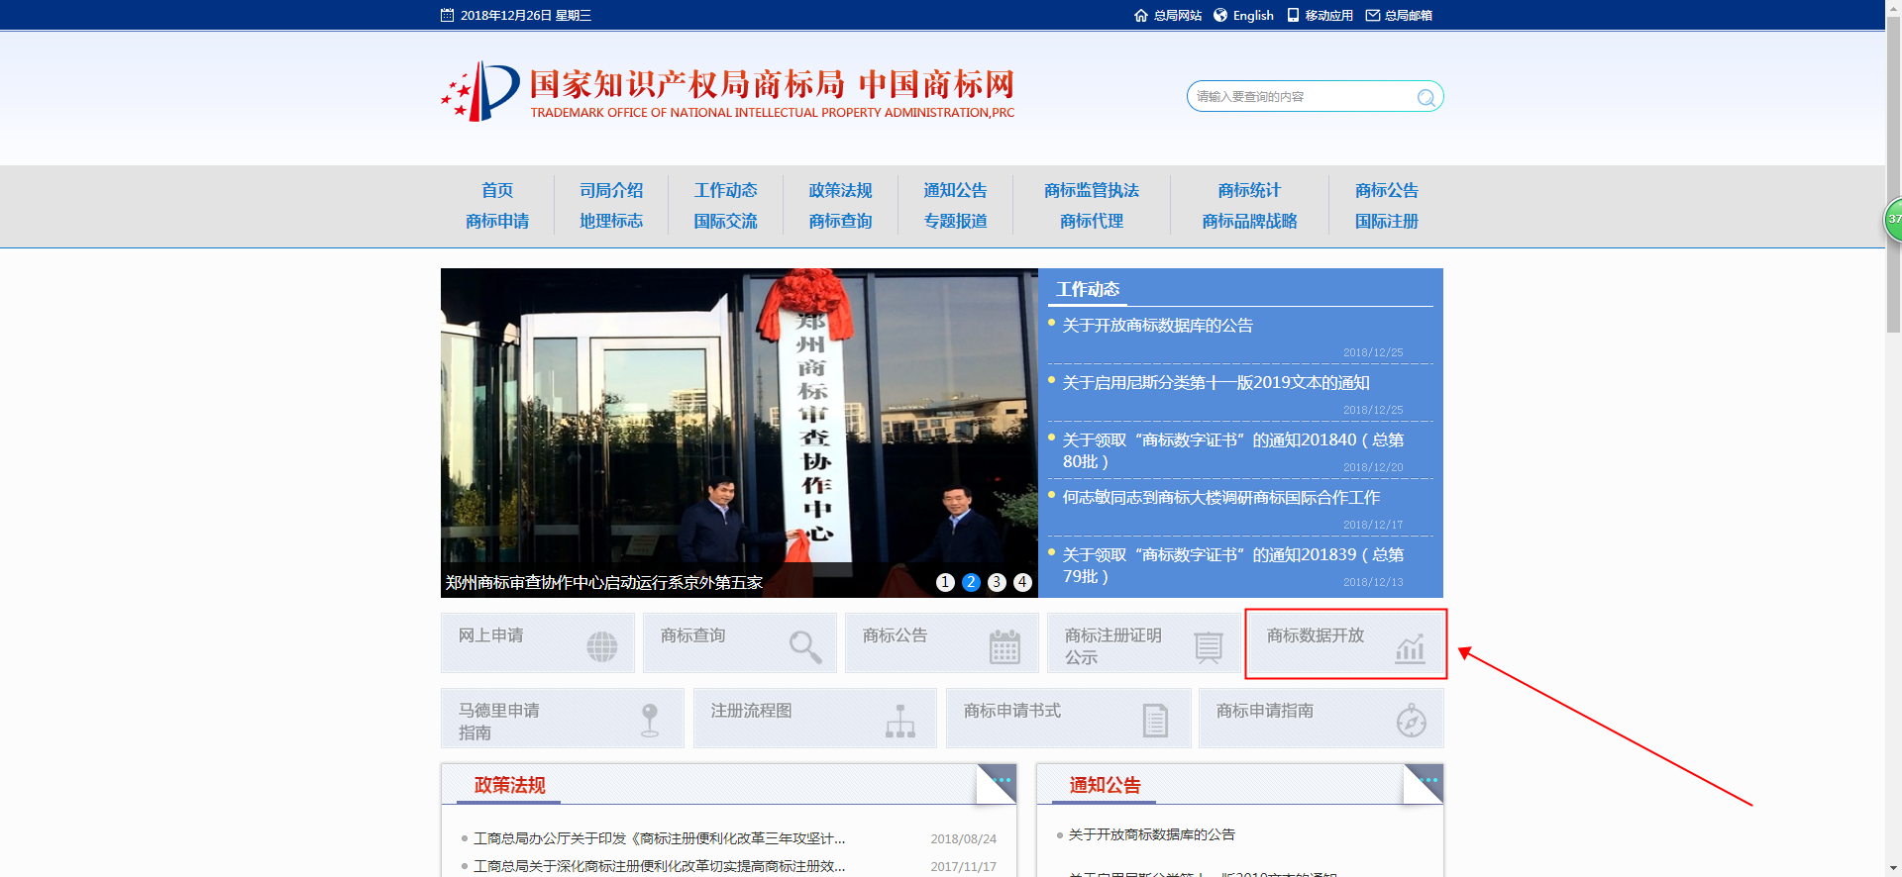Viewport: 1902px width, 877px height.
Task: Open the 商标申请 menu item
Action: pos(497,221)
